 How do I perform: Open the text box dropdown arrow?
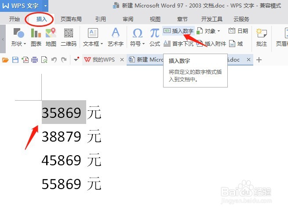(102, 44)
